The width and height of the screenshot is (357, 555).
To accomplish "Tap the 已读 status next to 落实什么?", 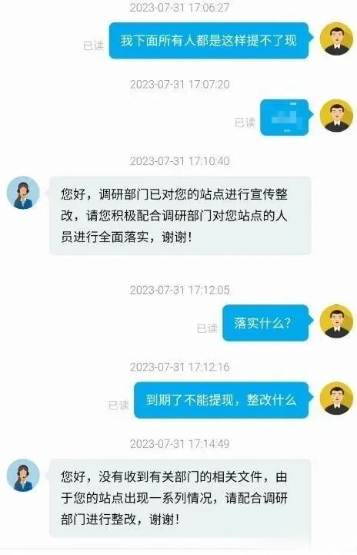I will (x=207, y=328).
